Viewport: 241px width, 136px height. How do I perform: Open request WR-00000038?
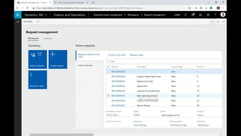point(118,72)
